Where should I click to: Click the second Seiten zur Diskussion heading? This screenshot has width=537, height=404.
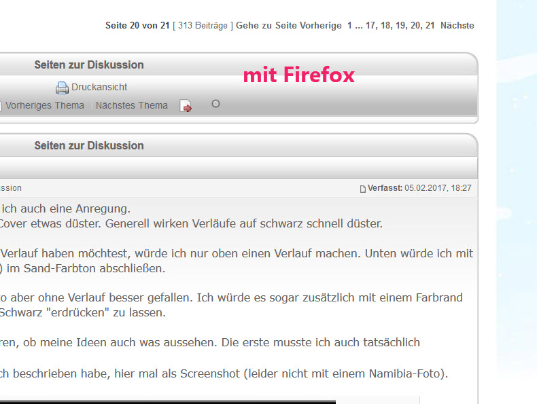pos(89,145)
